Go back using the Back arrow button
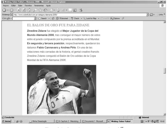Screen dimensions: 168x128 click(x=4, y=10)
